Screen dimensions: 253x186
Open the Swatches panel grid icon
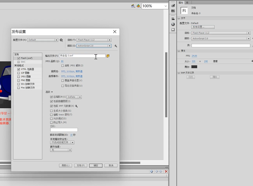point(173,11)
